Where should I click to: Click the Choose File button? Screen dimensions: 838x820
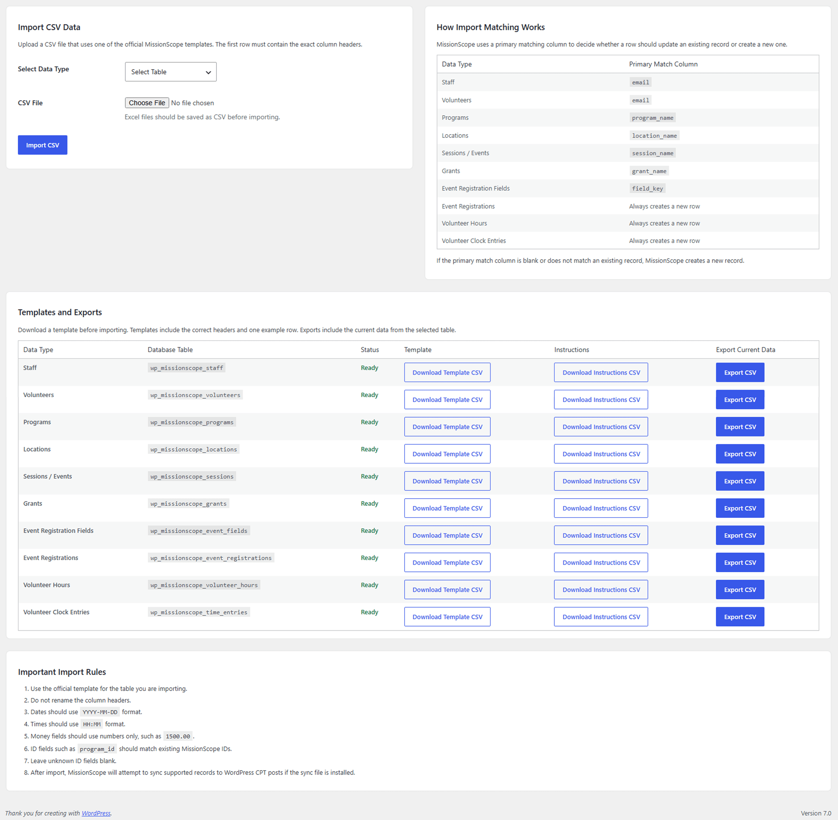147,103
